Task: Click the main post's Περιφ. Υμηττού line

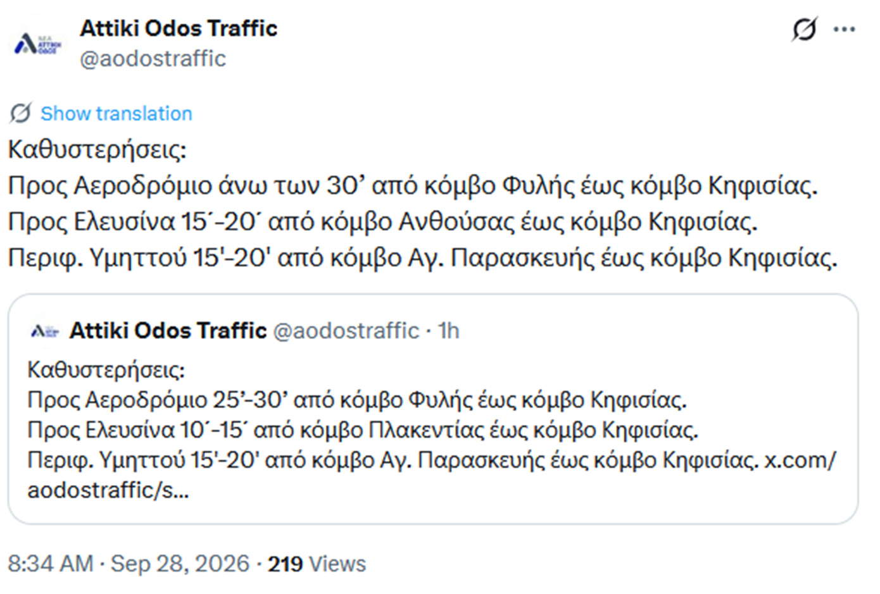Action: click(x=422, y=258)
